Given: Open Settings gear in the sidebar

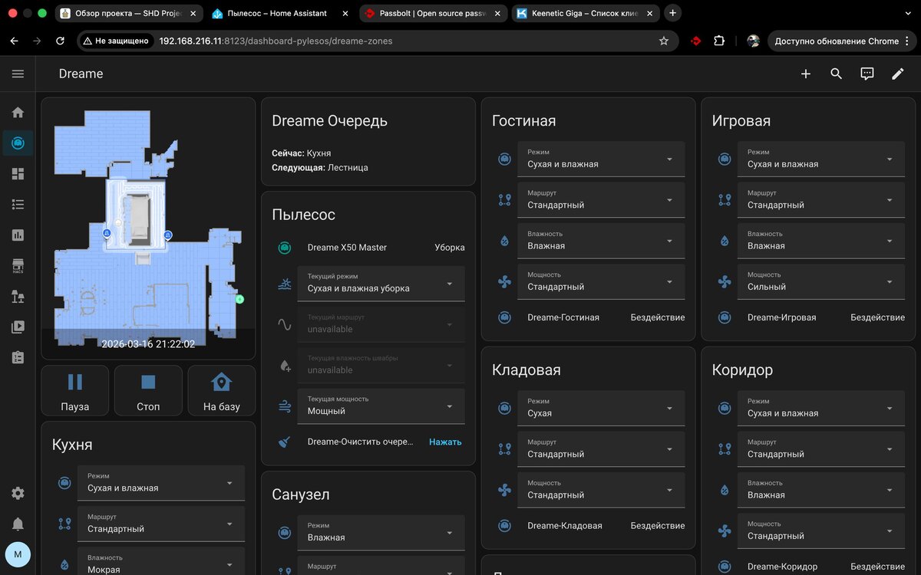Looking at the screenshot, I should (x=18, y=493).
